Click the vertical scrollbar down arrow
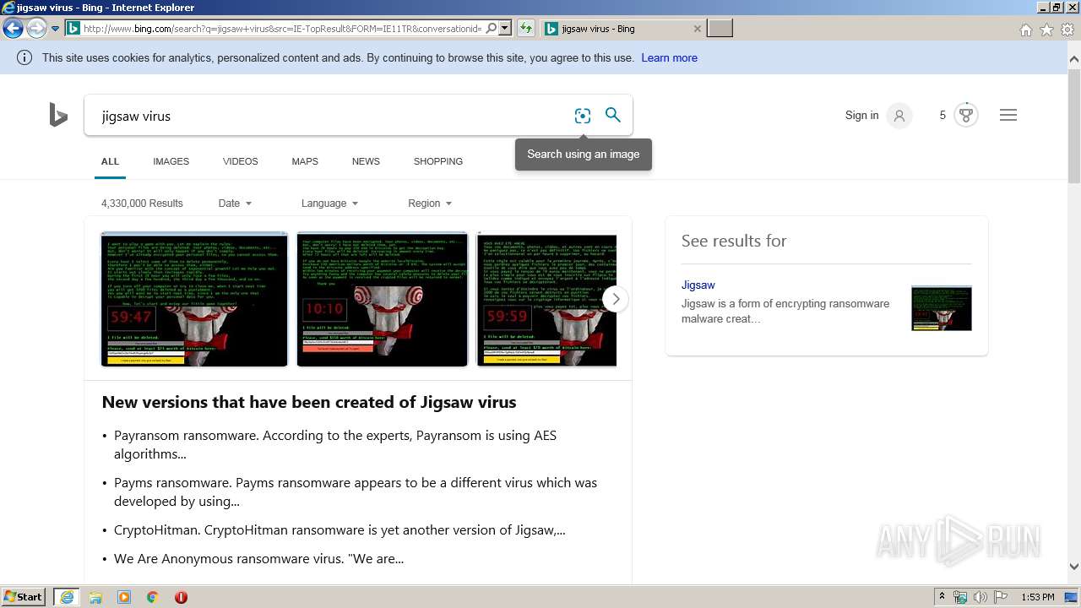1081x608 pixels. 1074,567
